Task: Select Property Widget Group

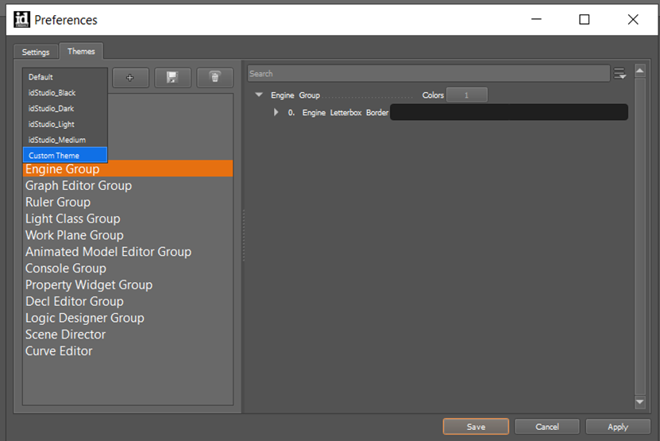Action: click(128, 284)
